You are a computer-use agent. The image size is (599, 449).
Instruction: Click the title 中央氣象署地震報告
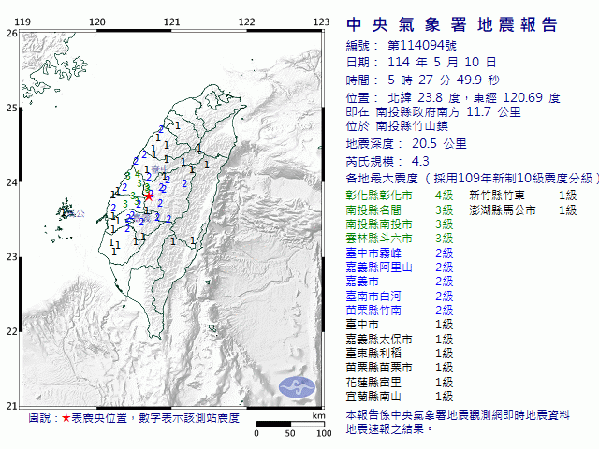coord(451,24)
